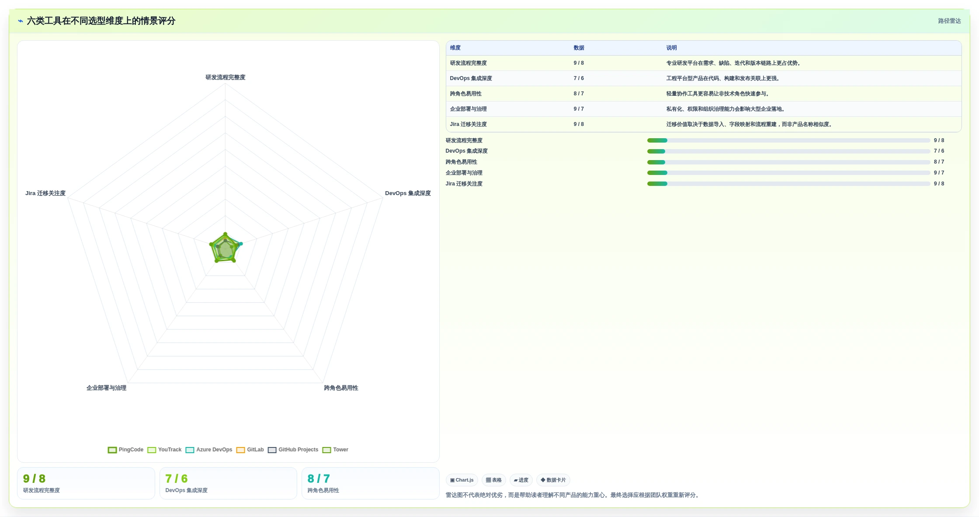Click the 进度 tag chip
The height and width of the screenshot is (517, 979).
pos(521,480)
